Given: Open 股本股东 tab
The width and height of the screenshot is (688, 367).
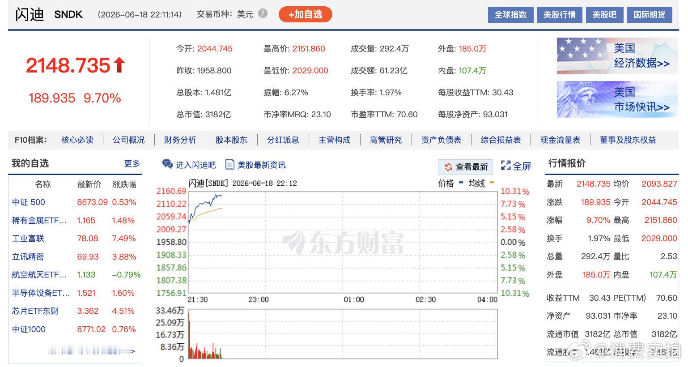Looking at the screenshot, I should pos(231,140).
